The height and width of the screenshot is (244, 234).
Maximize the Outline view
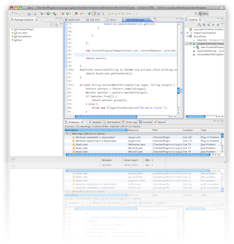tap(222, 19)
